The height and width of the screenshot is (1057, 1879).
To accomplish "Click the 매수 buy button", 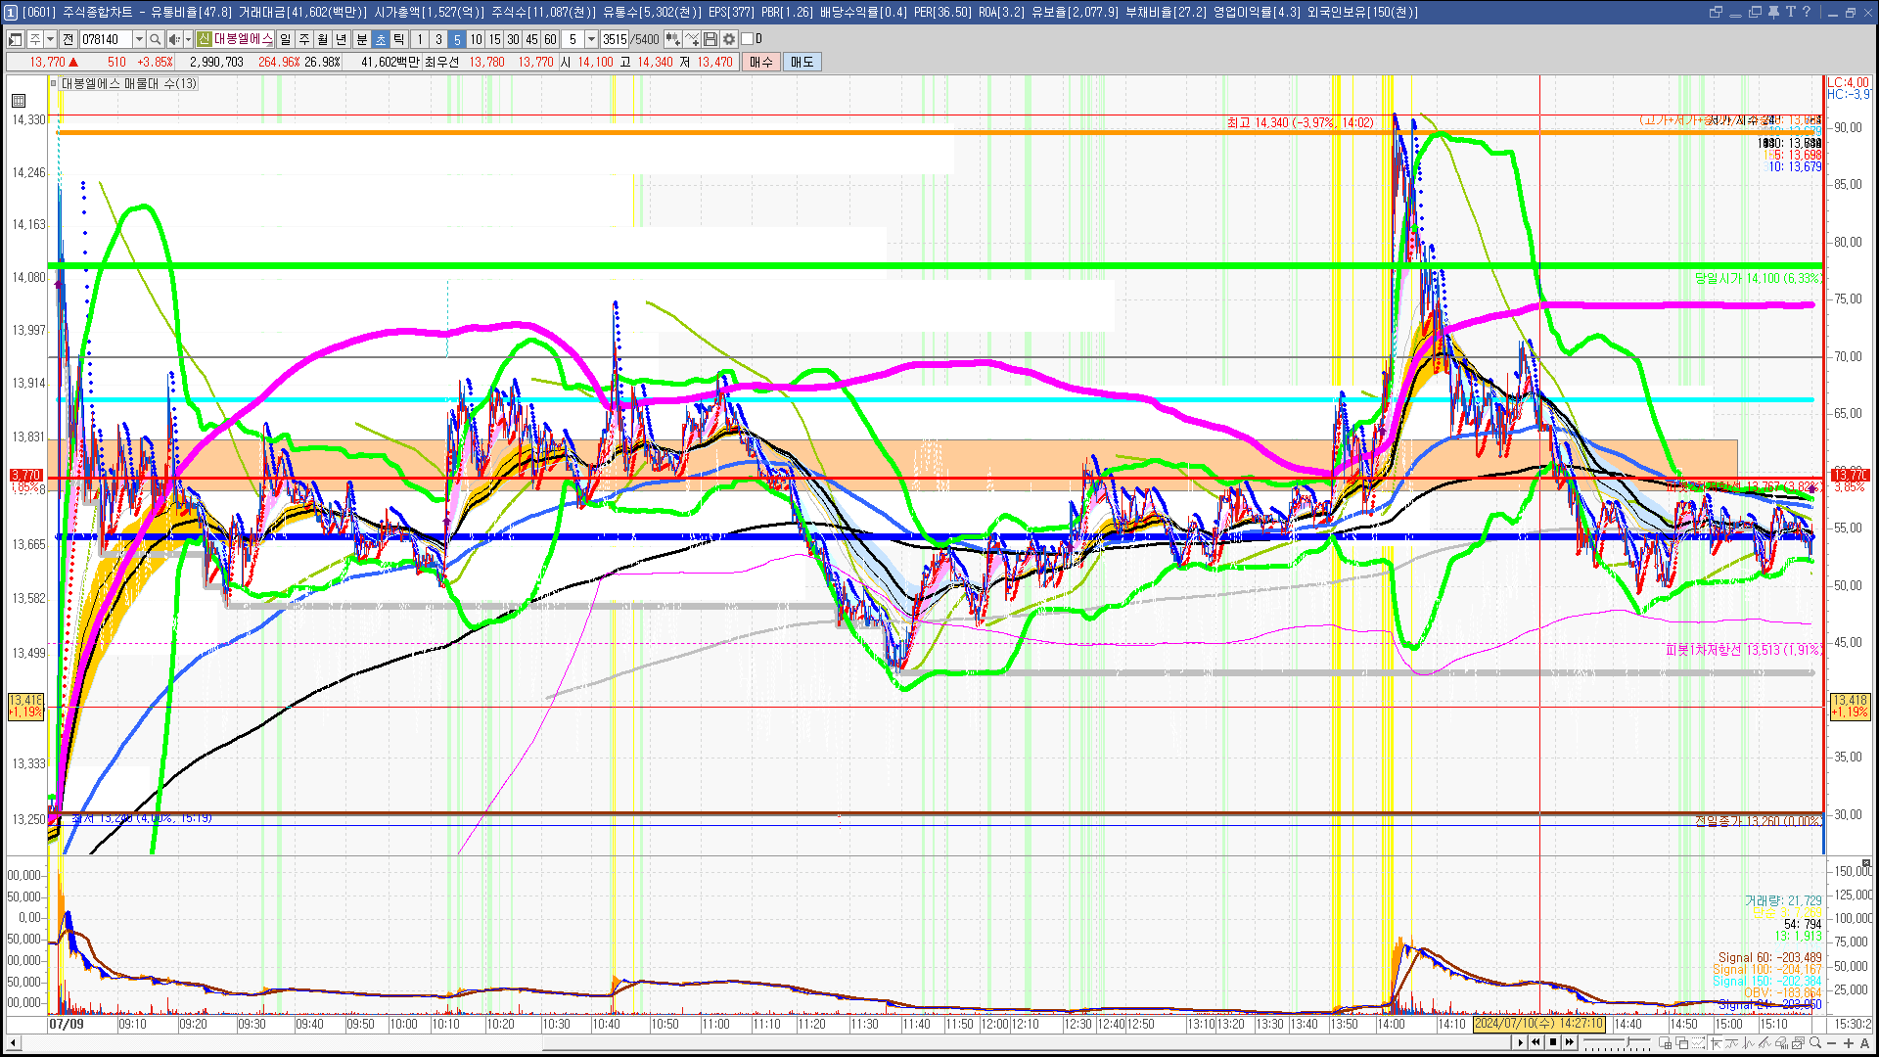I will coord(761,62).
